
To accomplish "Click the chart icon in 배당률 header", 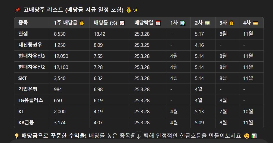I will point(122,23).
